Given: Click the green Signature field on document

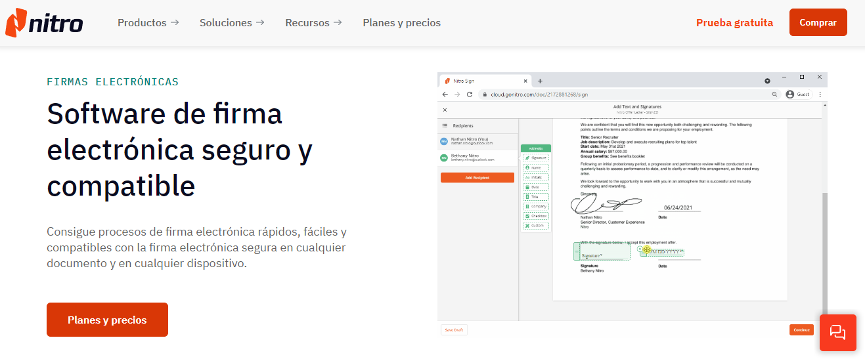Looking at the screenshot, I should tap(601, 252).
